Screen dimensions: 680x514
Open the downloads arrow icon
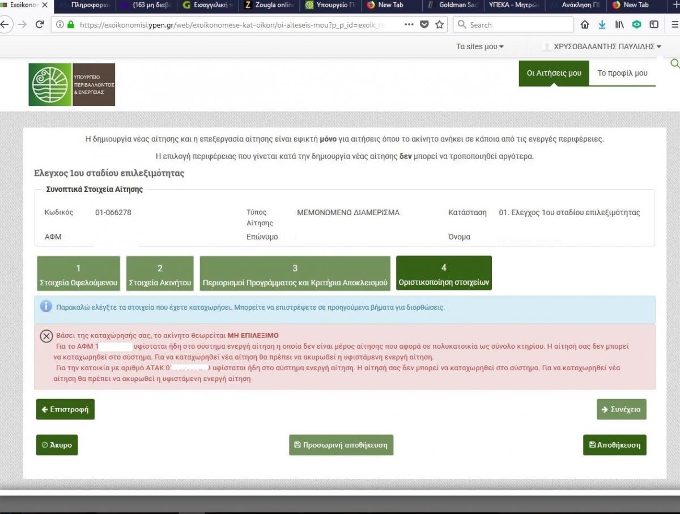[602, 25]
